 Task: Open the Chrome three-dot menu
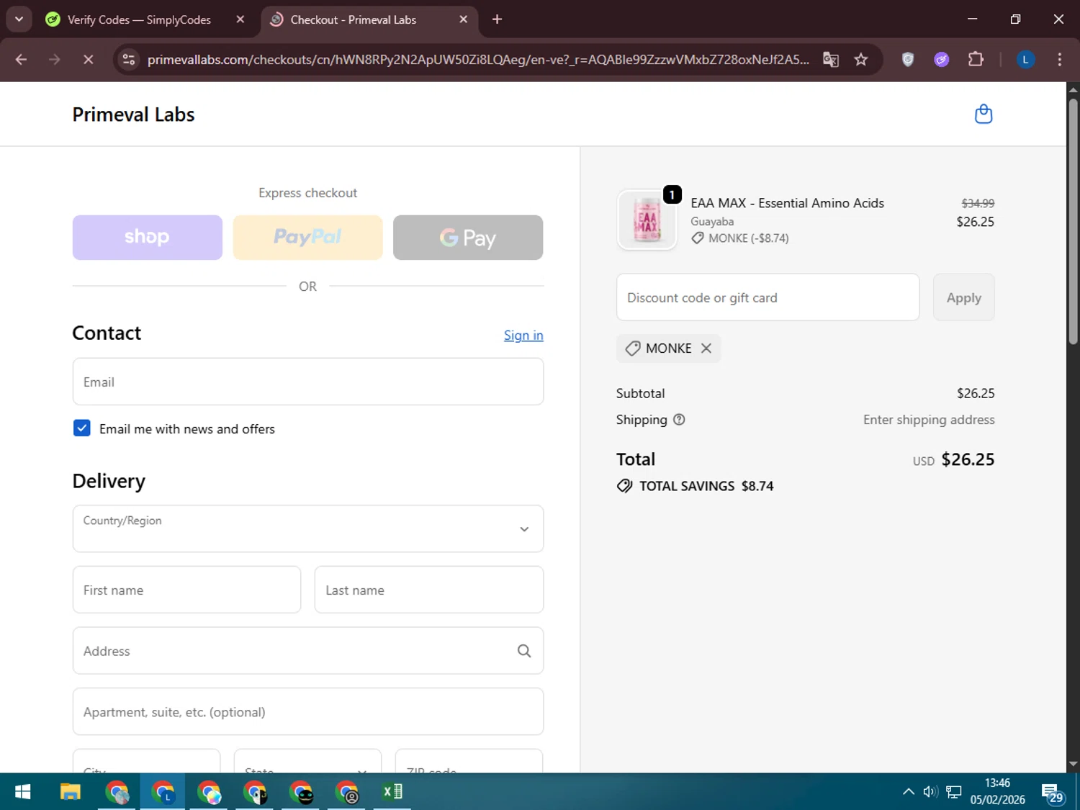1059,60
